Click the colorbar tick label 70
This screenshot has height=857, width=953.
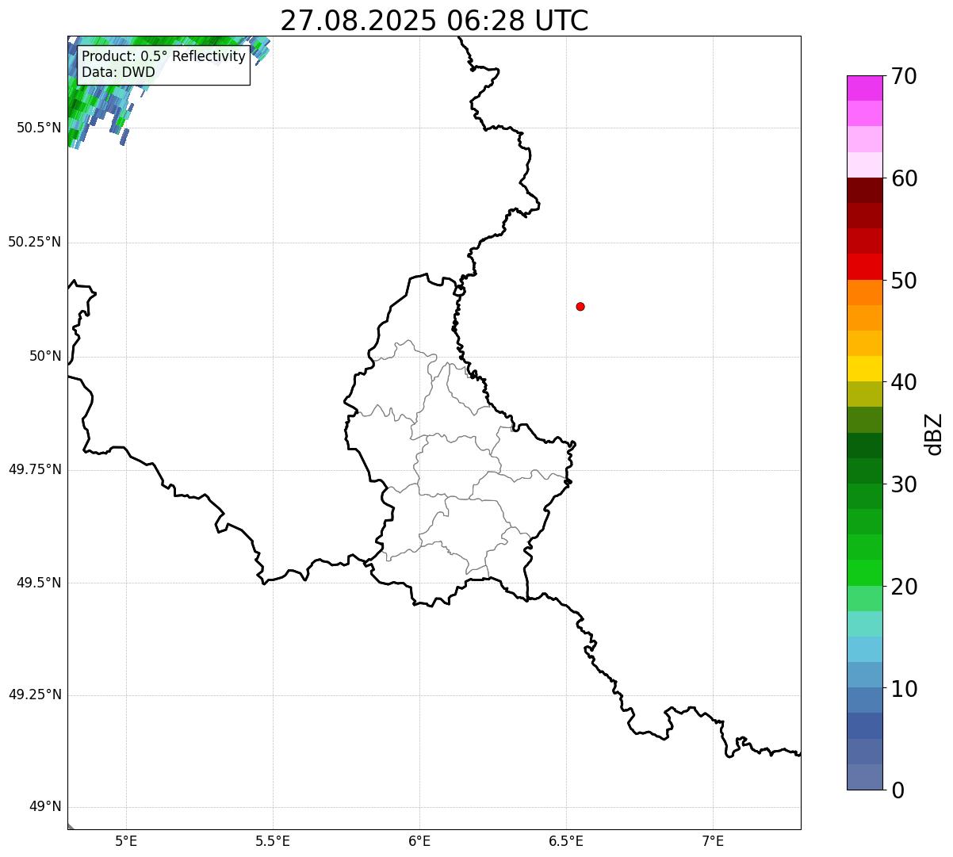point(904,76)
